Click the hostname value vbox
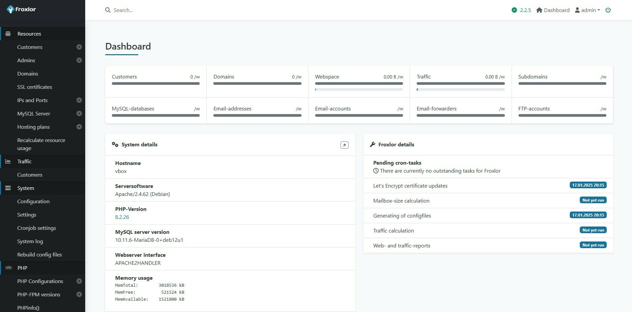This screenshot has height=312, width=632. 121,171
